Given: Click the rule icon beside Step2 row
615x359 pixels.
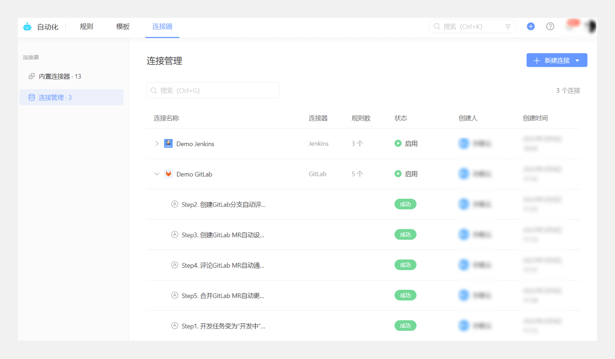Looking at the screenshot, I should coord(174,204).
